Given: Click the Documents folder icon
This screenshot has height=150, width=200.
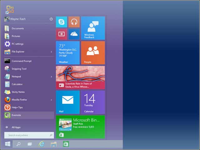Looking at the screenshot, I should coord(7,28).
